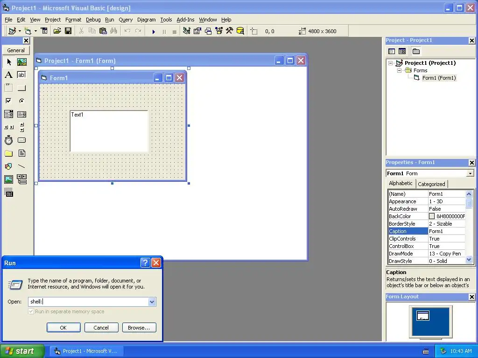This screenshot has width=478, height=358.
Task: Select the DirListBox folder tool
Action: click(8, 153)
